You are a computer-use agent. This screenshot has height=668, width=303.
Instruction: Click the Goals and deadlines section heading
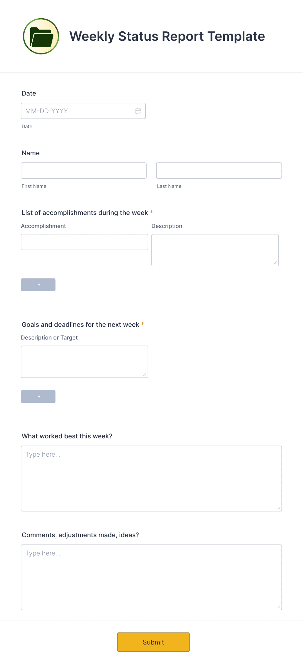pyautogui.click(x=80, y=325)
